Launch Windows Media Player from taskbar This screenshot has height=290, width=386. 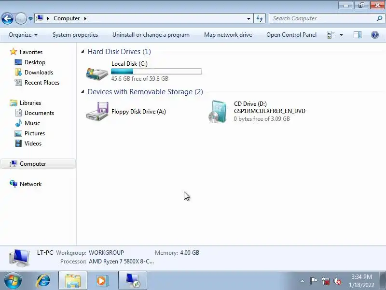click(x=102, y=281)
